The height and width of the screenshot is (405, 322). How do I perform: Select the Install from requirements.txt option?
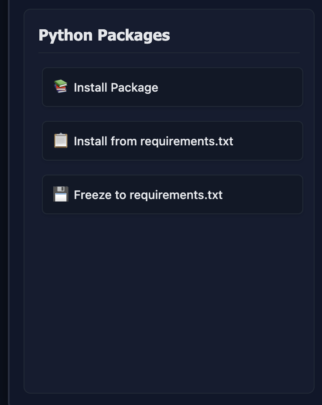point(172,141)
